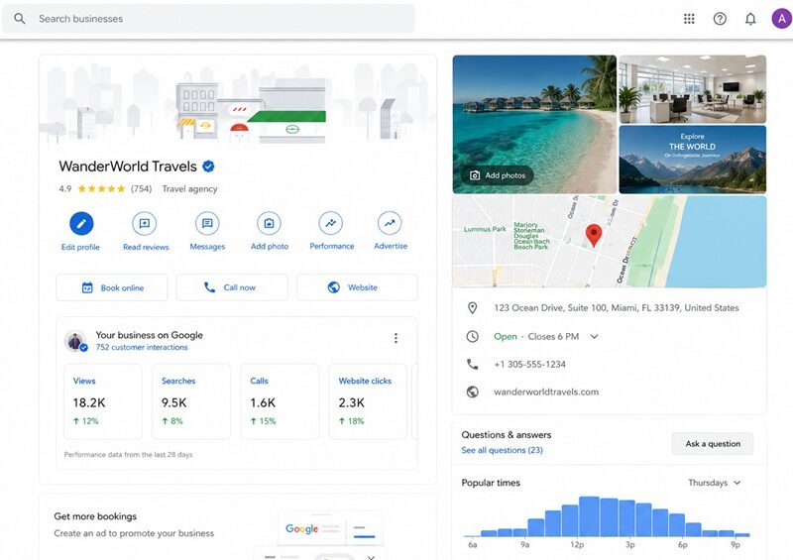The height and width of the screenshot is (560, 793).
Task: Open Read reviews icon
Action: coord(145,223)
